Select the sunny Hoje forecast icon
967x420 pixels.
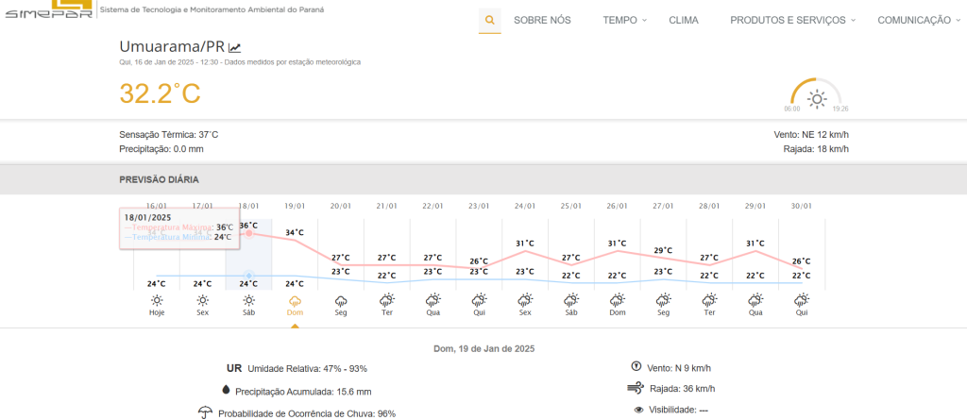click(157, 300)
